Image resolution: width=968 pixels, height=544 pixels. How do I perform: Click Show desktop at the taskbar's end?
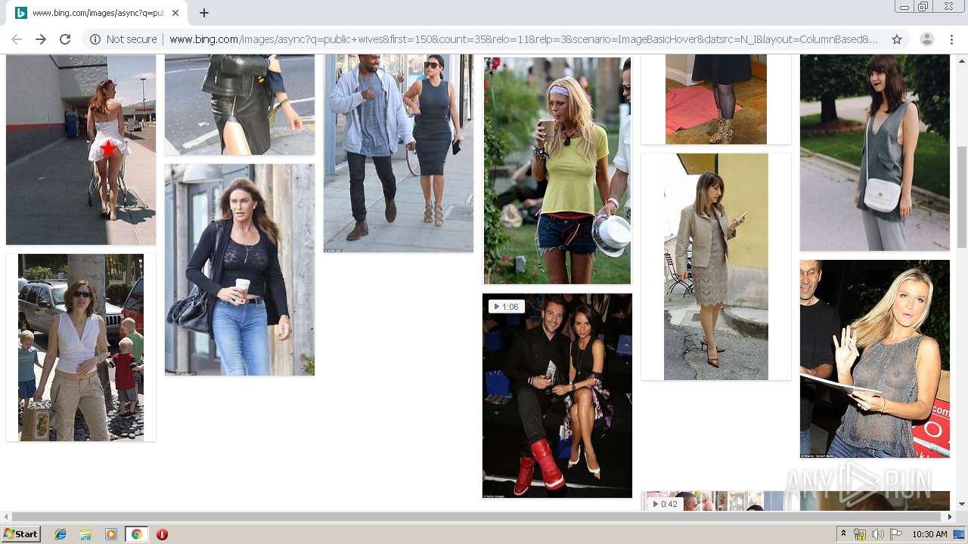[x=960, y=534]
